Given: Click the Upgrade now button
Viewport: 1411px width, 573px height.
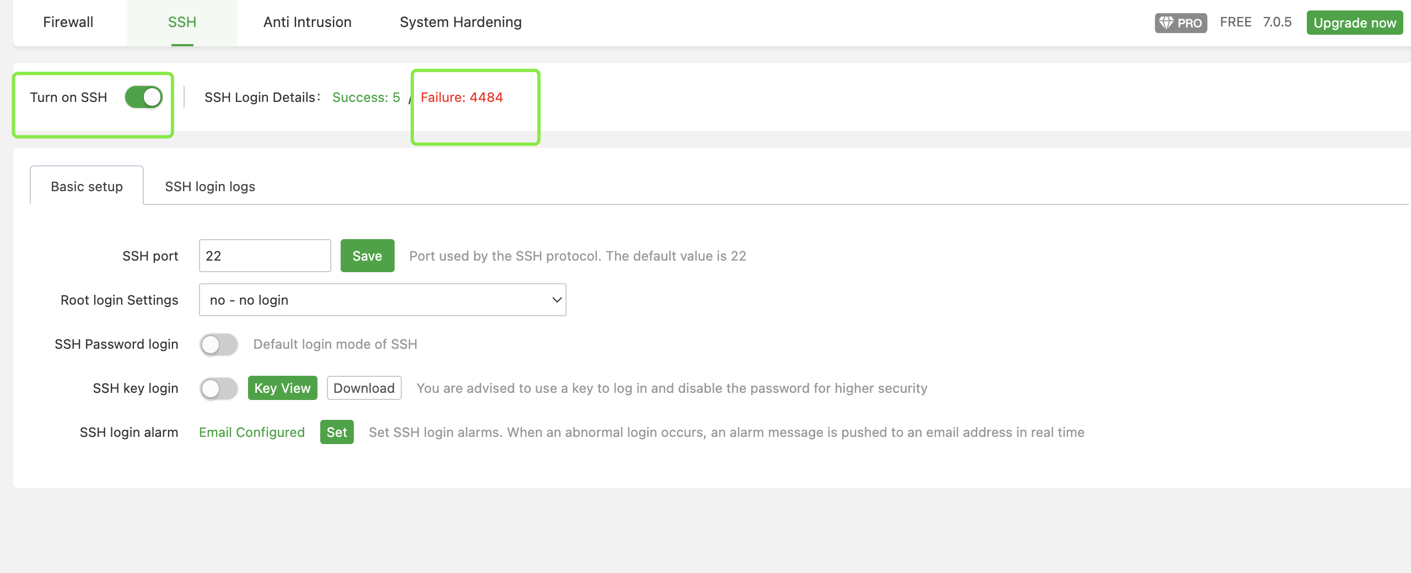Looking at the screenshot, I should click(1355, 22).
